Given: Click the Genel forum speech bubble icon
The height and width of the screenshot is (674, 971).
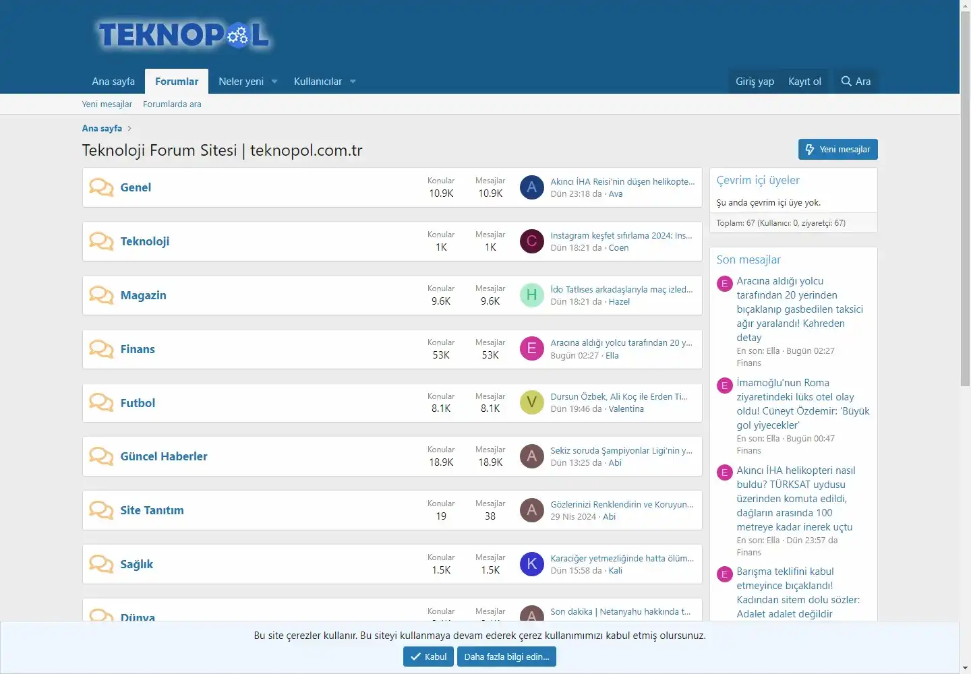Looking at the screenshot, I should coord(101,187).
